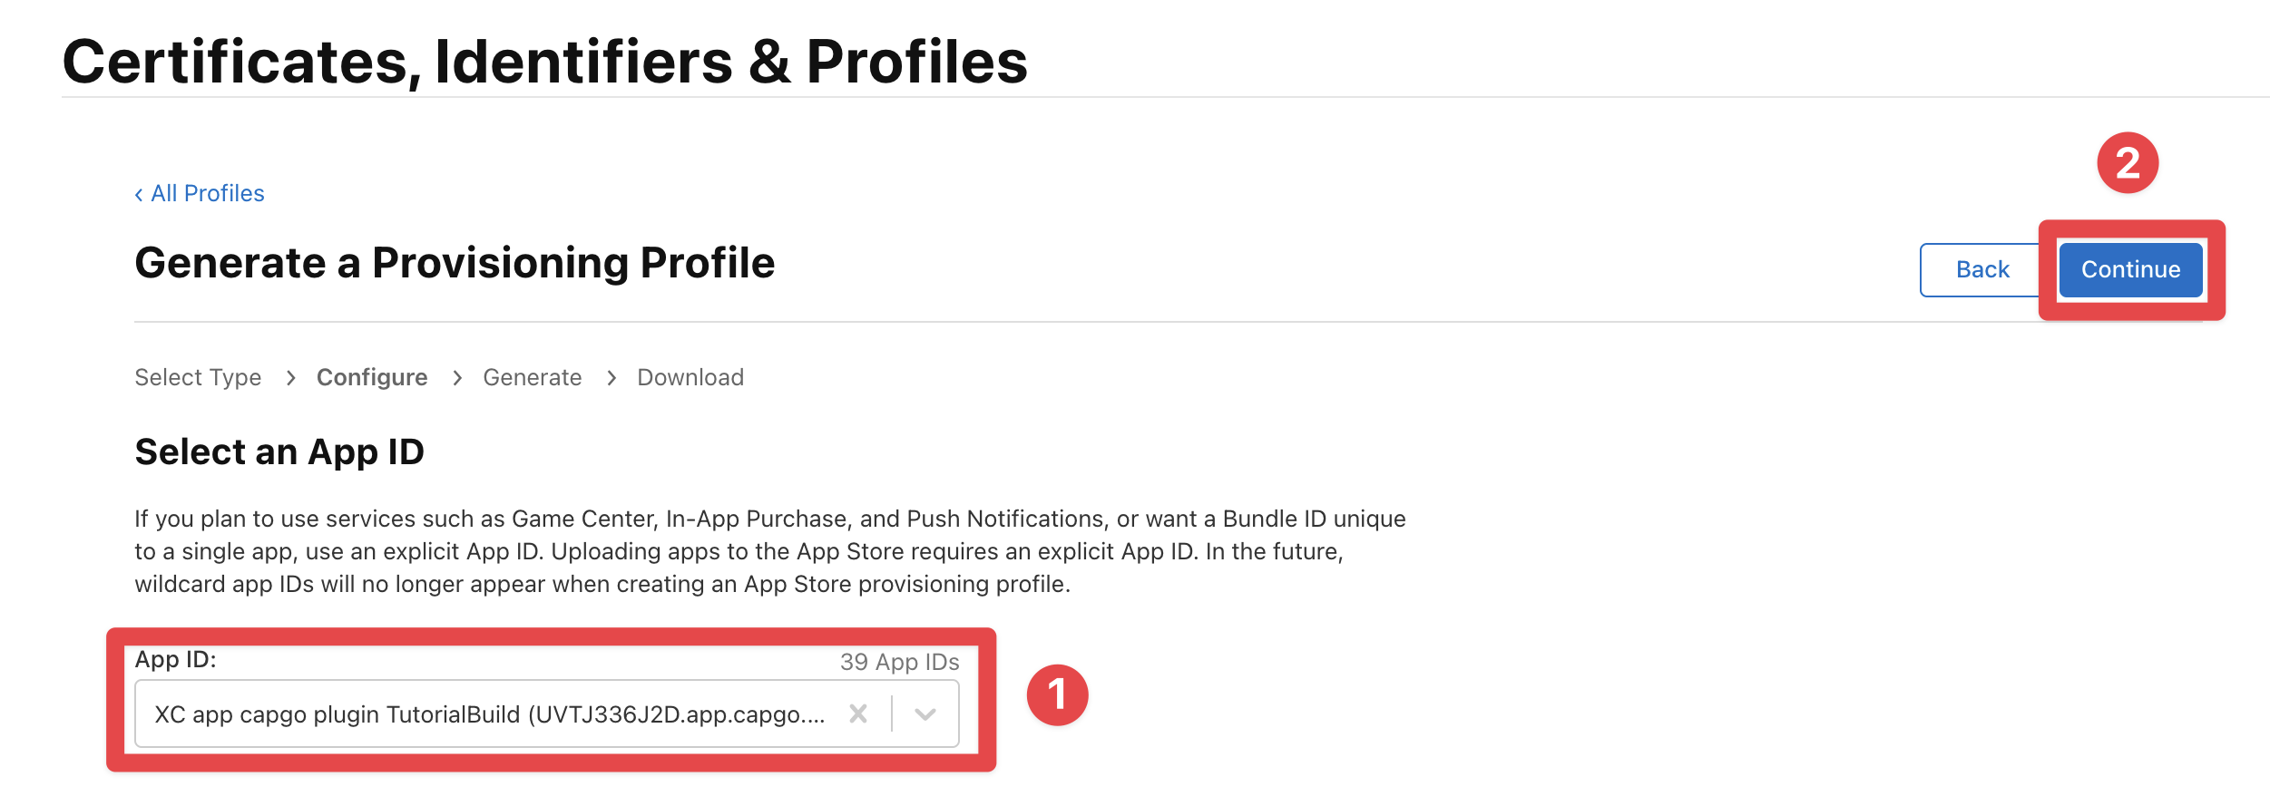
Task: Click the Download breadcrumb step
Action: (x=690, y=377)
